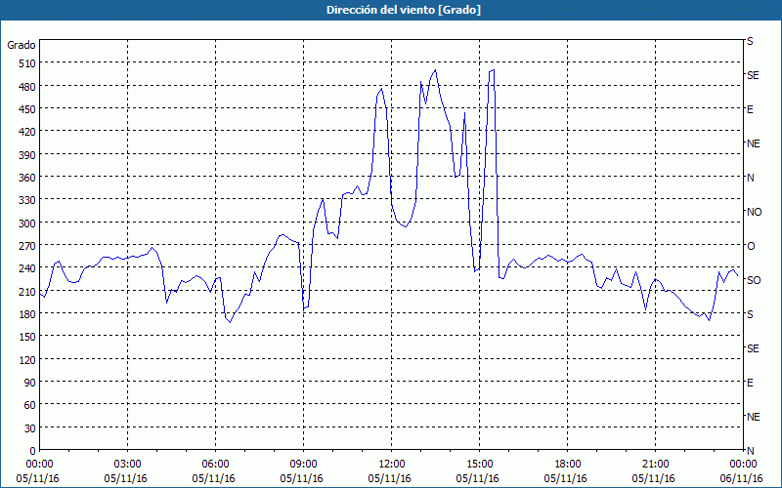Image resolution: width=782 pixels, height=488 pixels.
Task: Select the 'Grado' axis unit label
Action: pos(22,45)
